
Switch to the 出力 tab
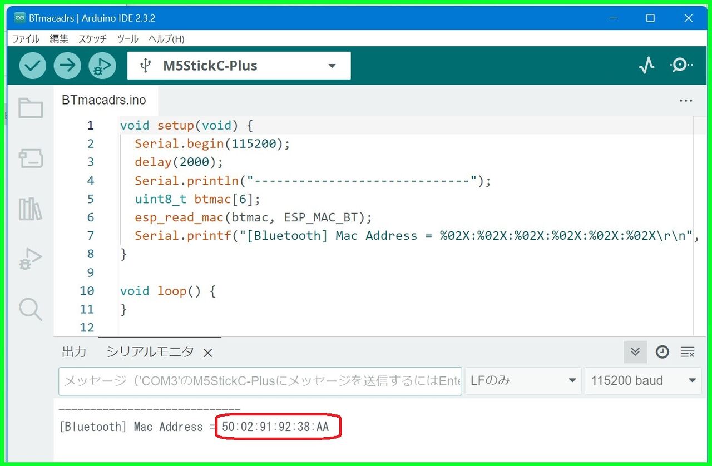74,352
